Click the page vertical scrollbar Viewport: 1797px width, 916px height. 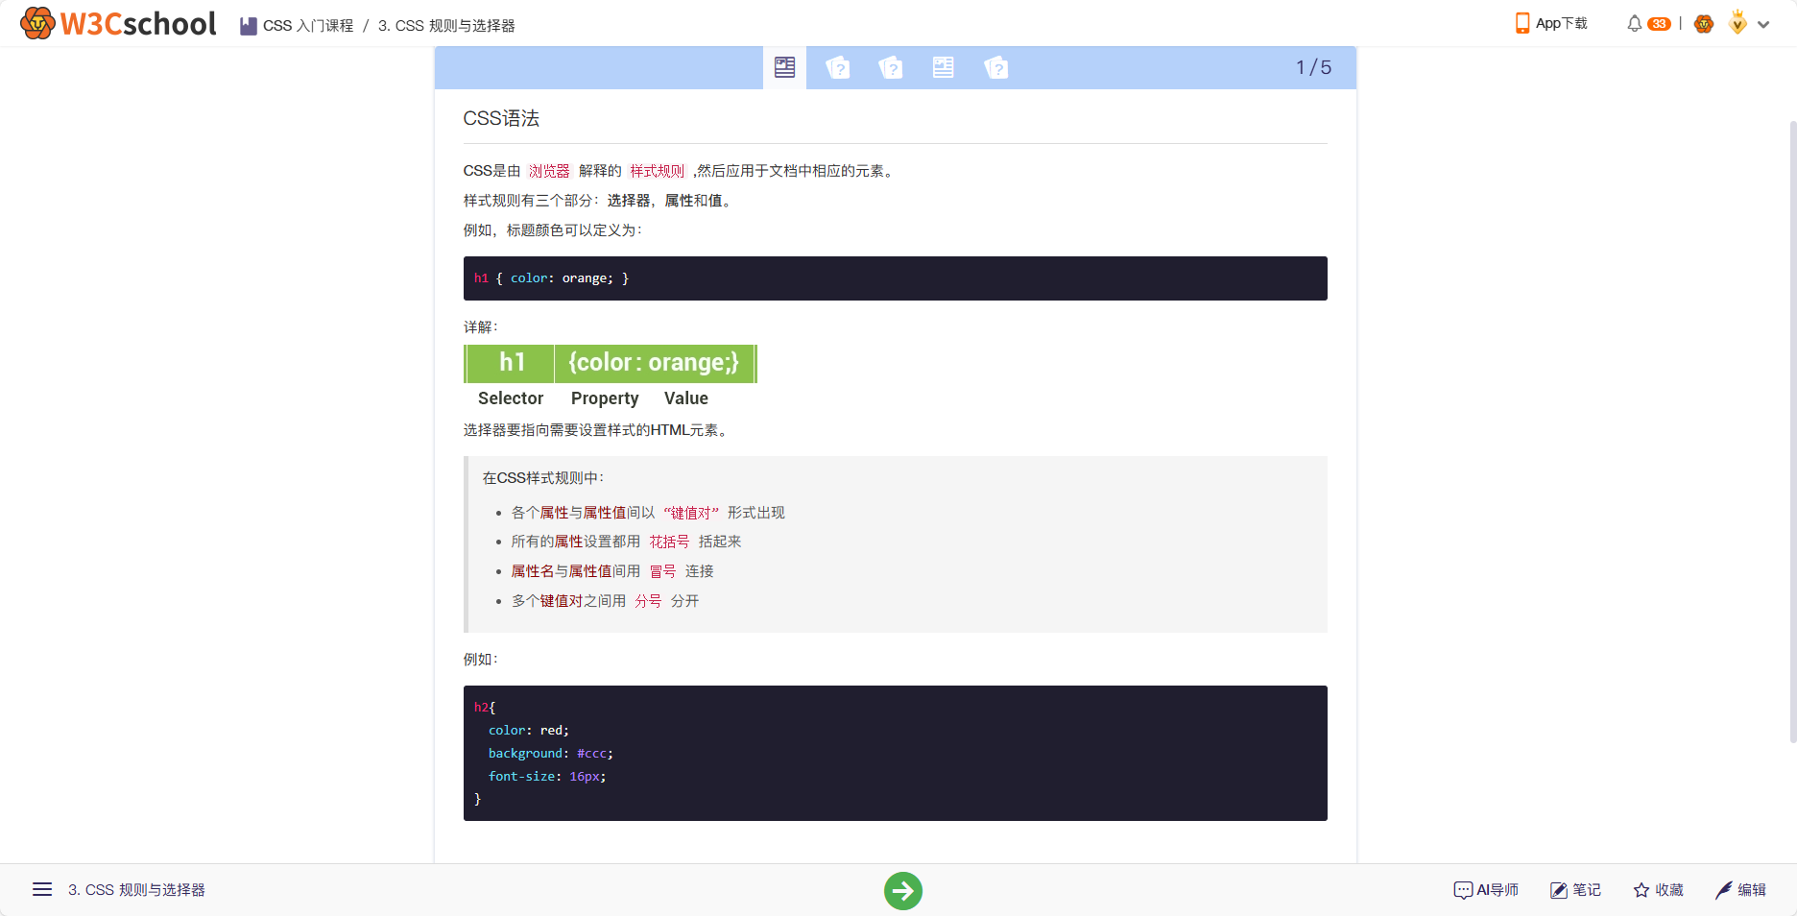[x=1792, y=432]
